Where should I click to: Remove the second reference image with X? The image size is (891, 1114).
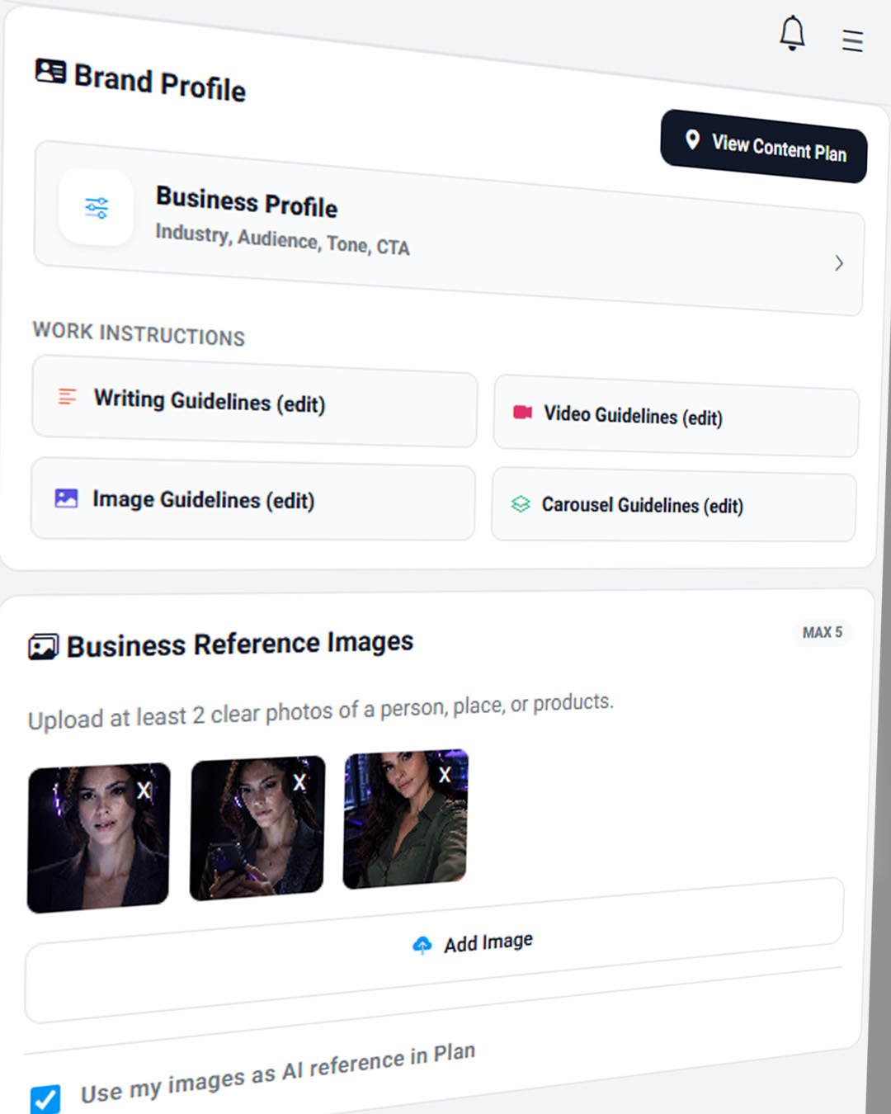(299, 782)
